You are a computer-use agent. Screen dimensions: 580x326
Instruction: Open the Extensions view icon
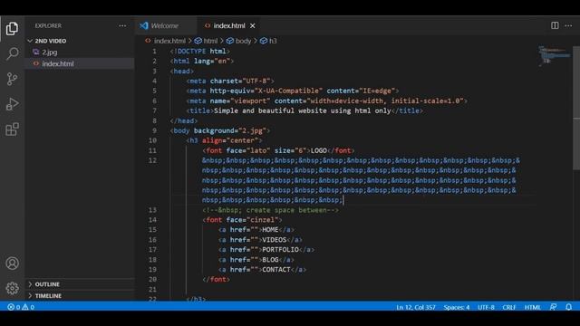point(12,129)
